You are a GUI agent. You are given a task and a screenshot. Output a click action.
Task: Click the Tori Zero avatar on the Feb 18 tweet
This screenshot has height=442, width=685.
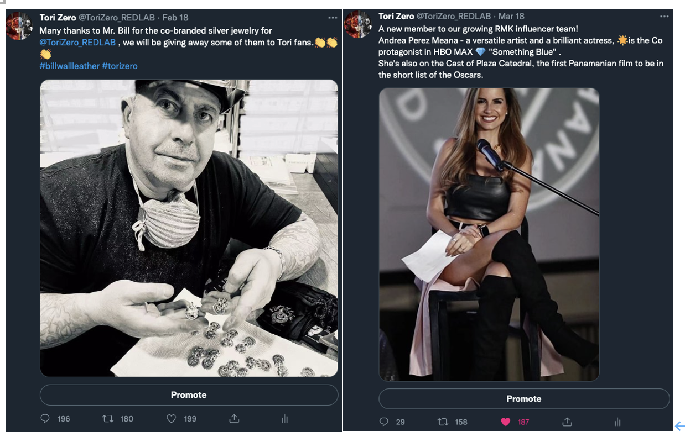(19, 26)
